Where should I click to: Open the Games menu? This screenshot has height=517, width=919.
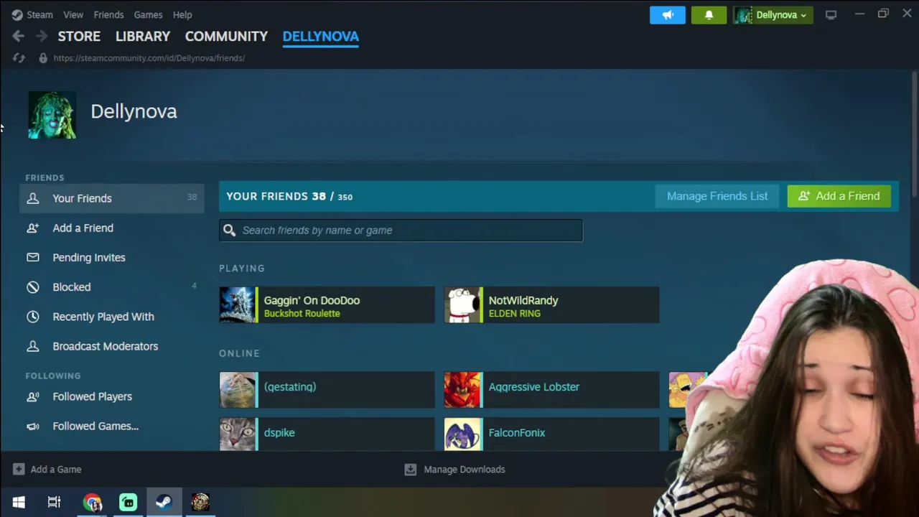(x=148, y=14)
